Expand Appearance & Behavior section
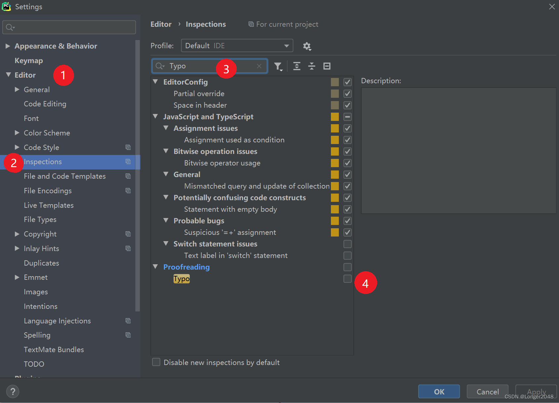 [8, 46]
